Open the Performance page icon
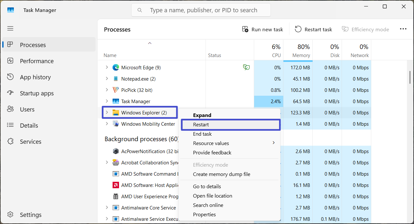This screenshot has width=414, height=224. pyautogui.click(x=10, y=61)
